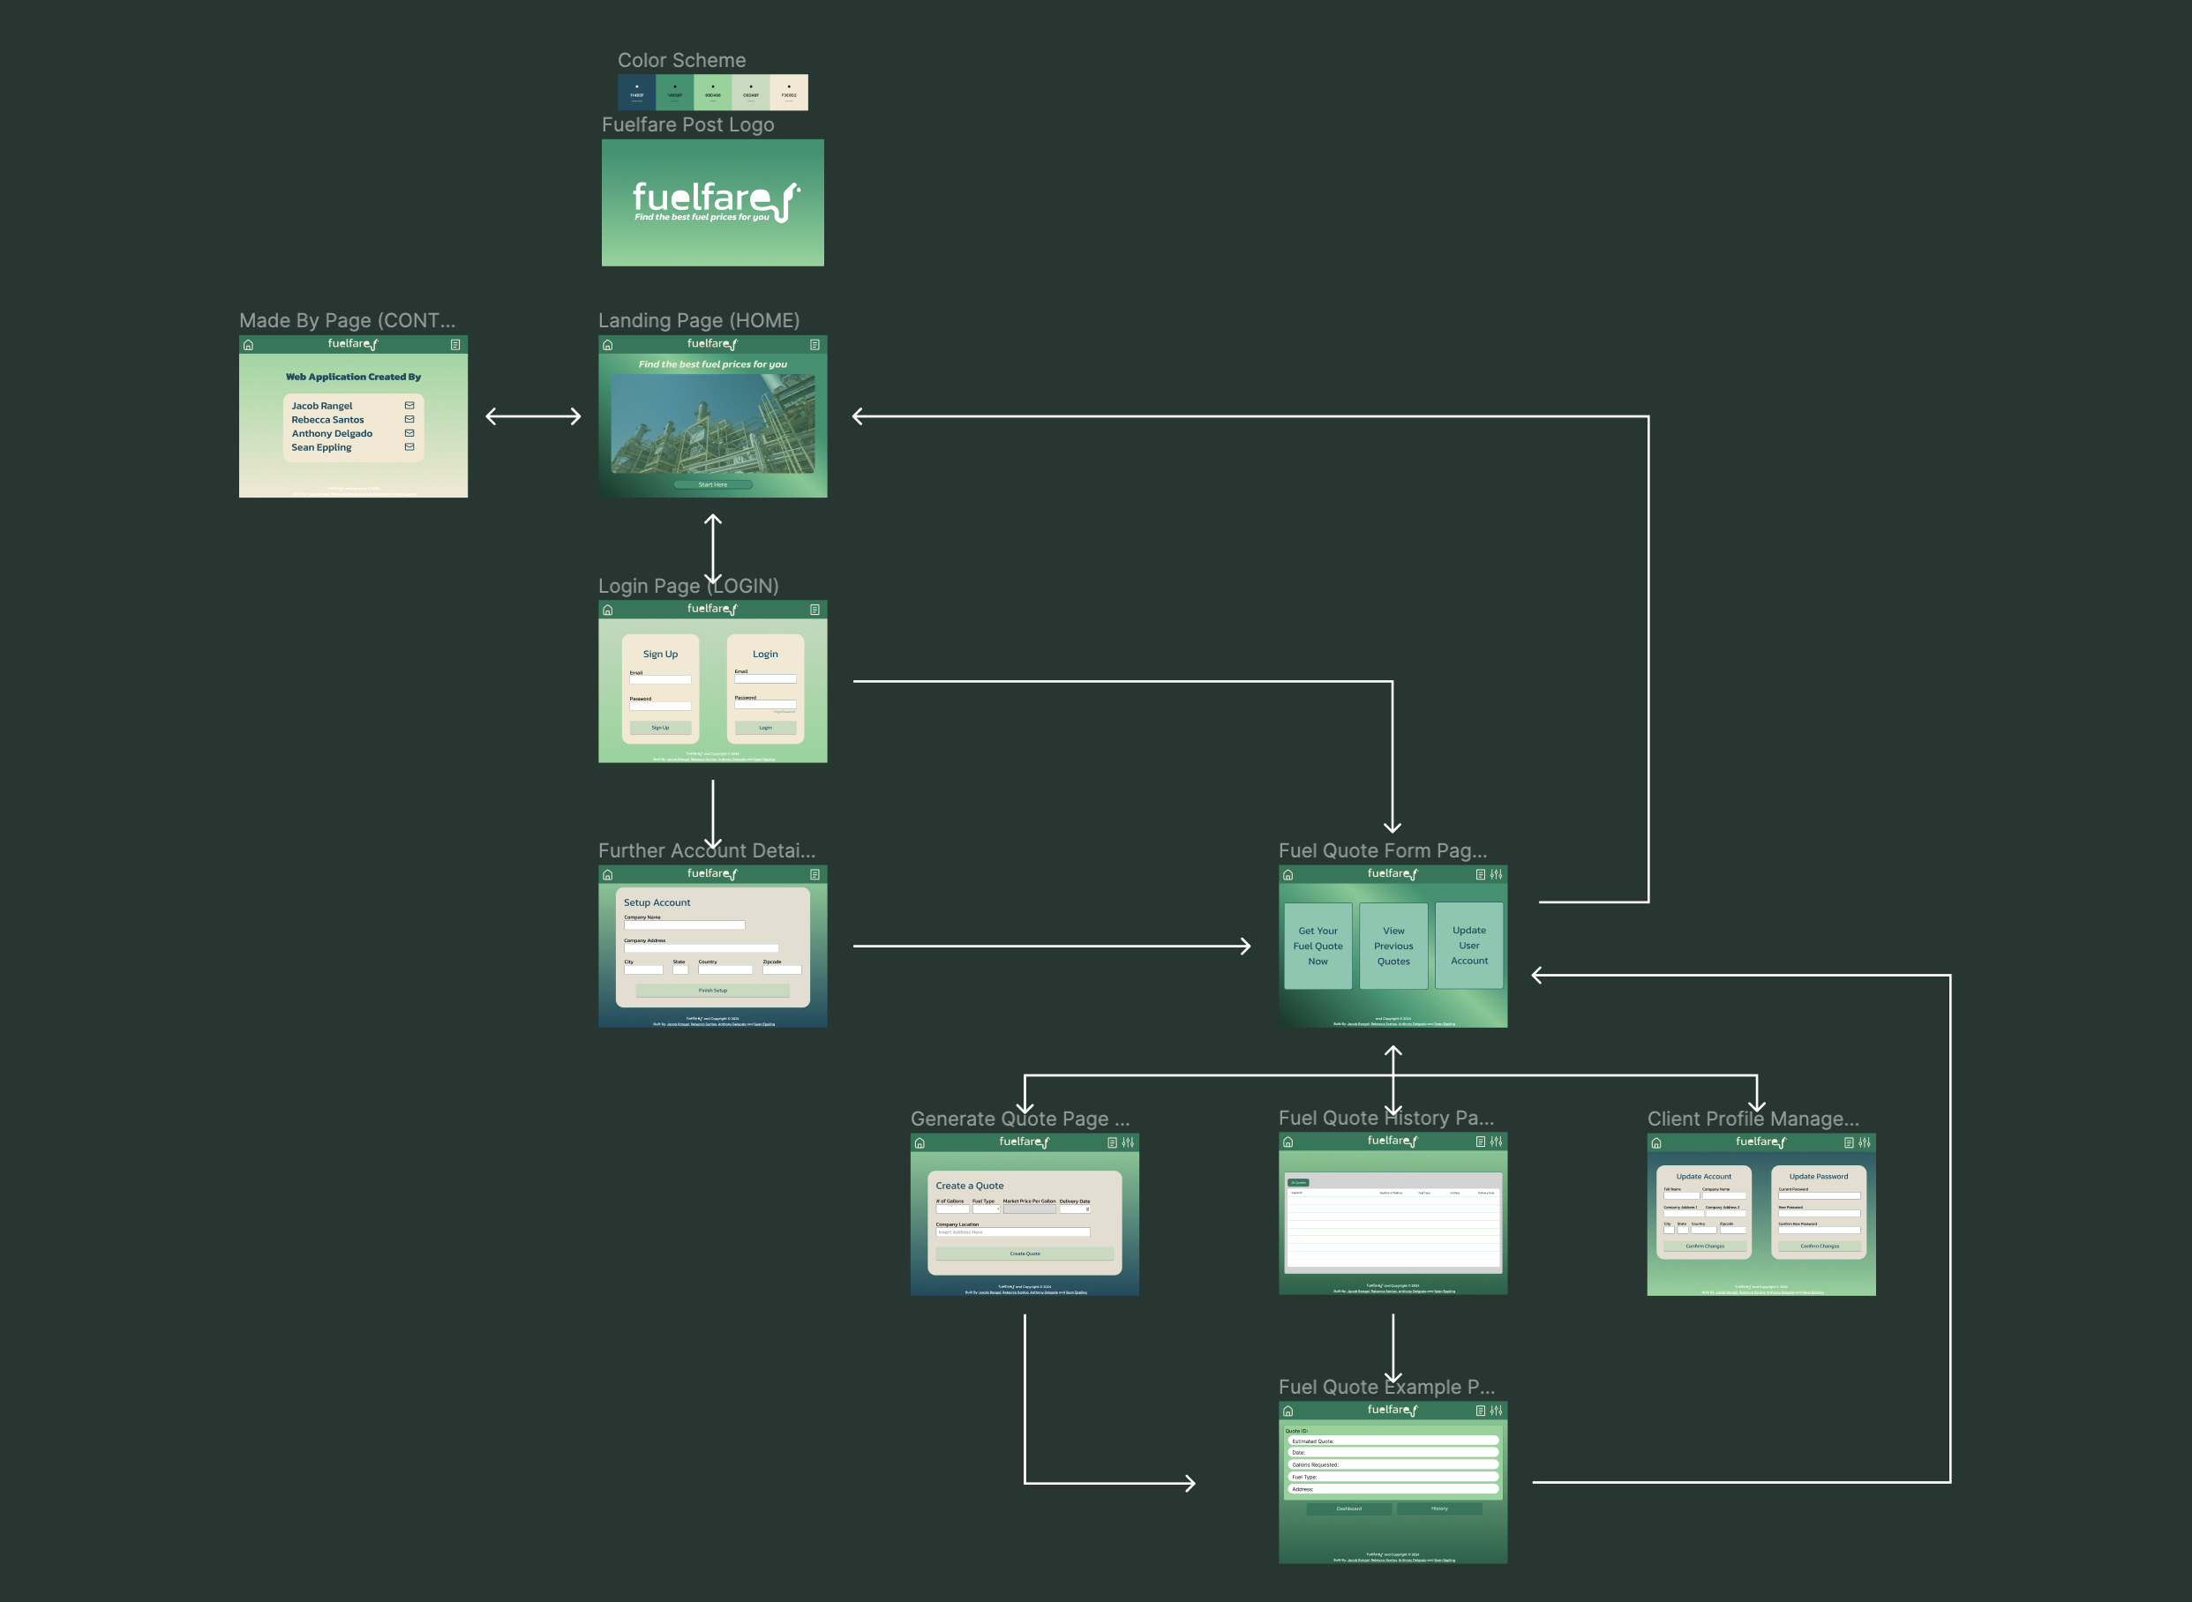Click View Previous Quotes card
The height and width of the screenshot is (1602, 2192).
tap(1393, 946)
